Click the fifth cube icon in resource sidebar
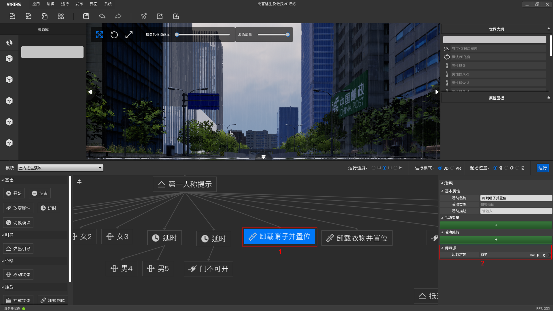The height and width of the screenshot is (311, 553). tap(9, 143)
